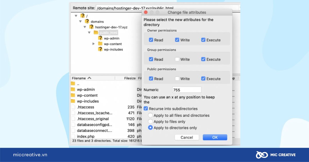Toggle the Owner Write permission checkbox

pyautogui.click(x=177, y=40)
